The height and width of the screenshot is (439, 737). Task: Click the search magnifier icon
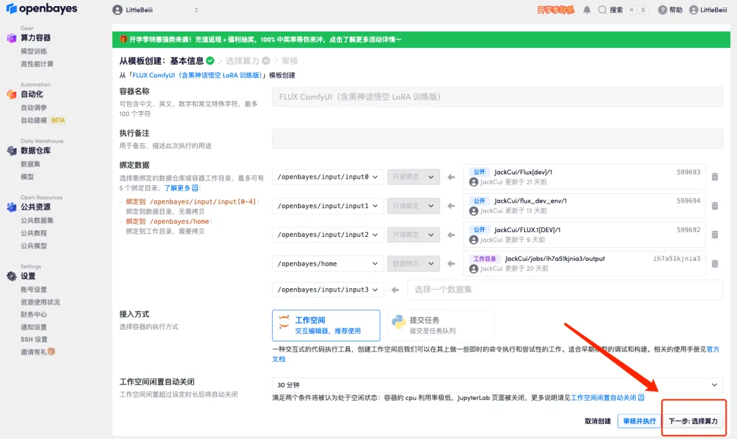(x=602, y=10)
